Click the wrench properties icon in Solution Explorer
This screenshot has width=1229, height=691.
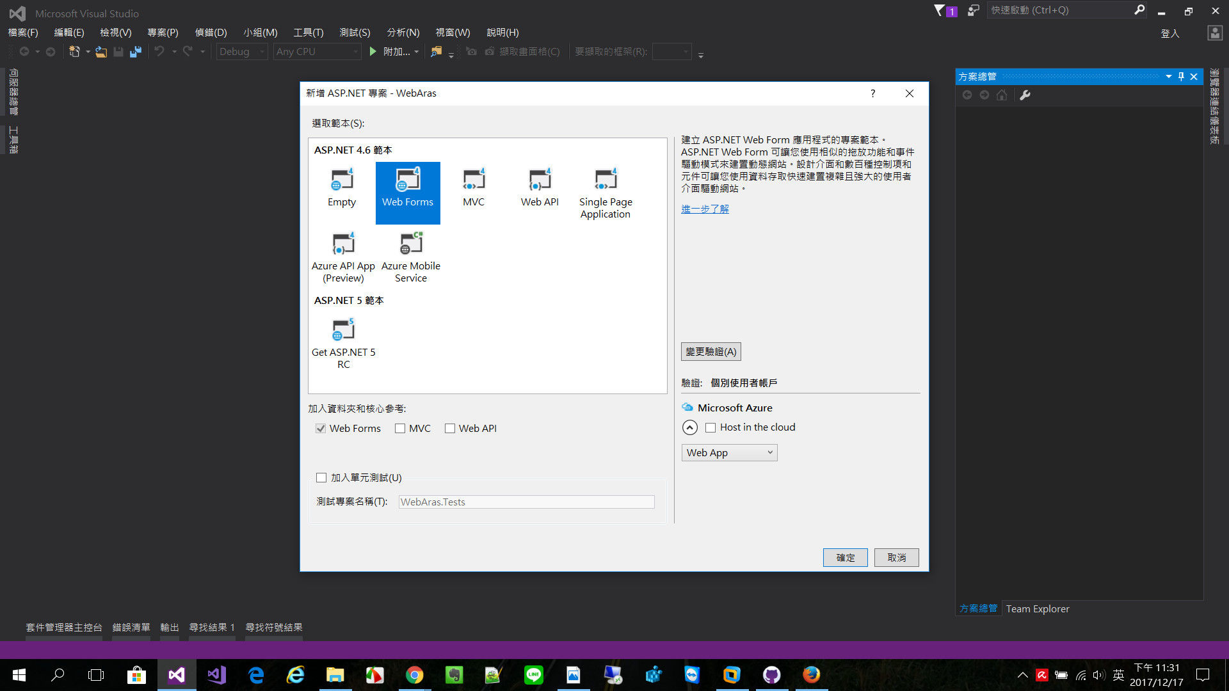click(x=1025, y=95)
